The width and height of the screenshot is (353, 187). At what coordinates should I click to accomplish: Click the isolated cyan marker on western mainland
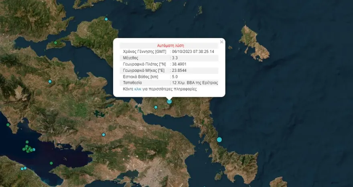point(50,81)
